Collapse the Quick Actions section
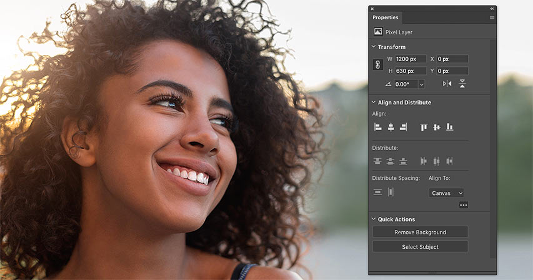 (374, 219)
